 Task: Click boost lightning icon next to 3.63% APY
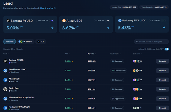[72, 80]
